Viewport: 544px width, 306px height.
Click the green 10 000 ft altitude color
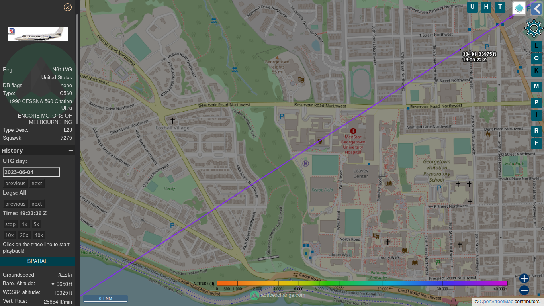(x=339, y=283)
